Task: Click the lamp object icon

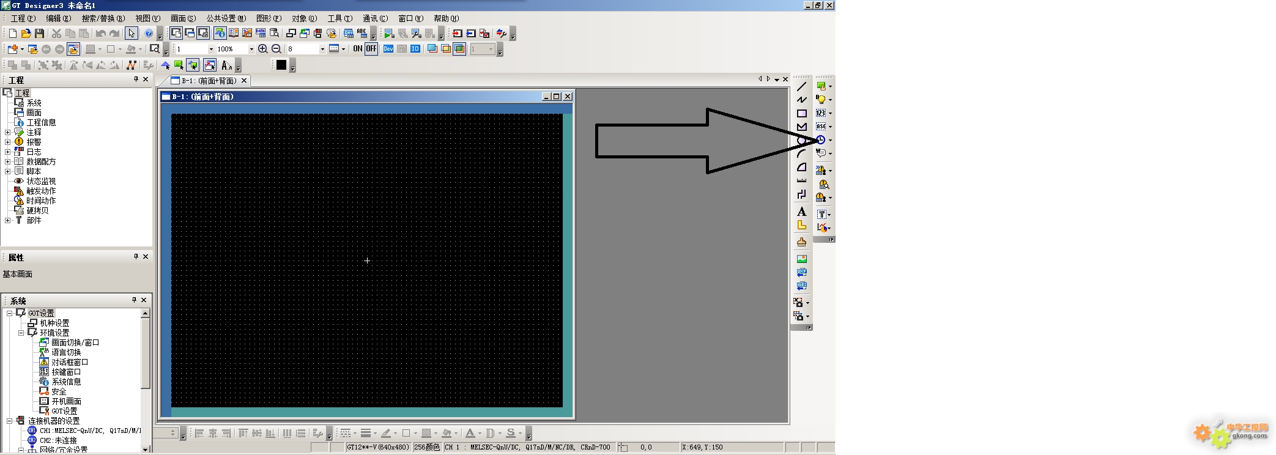Action: (x=821, y=99)
